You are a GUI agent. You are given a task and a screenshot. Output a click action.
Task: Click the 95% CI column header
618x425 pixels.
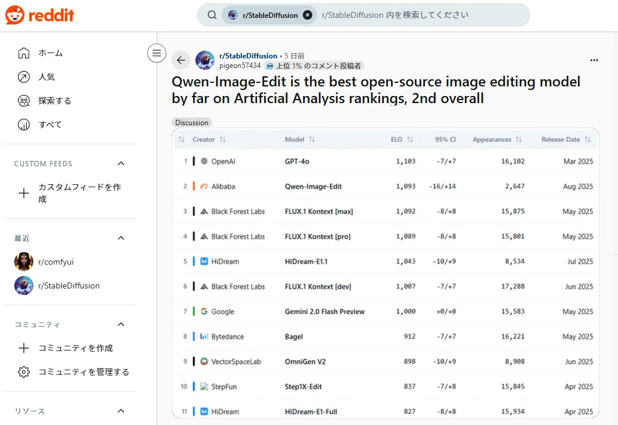(x=445, y=139)
